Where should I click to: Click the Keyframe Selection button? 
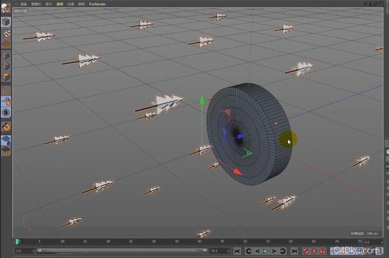click(322, 251)
